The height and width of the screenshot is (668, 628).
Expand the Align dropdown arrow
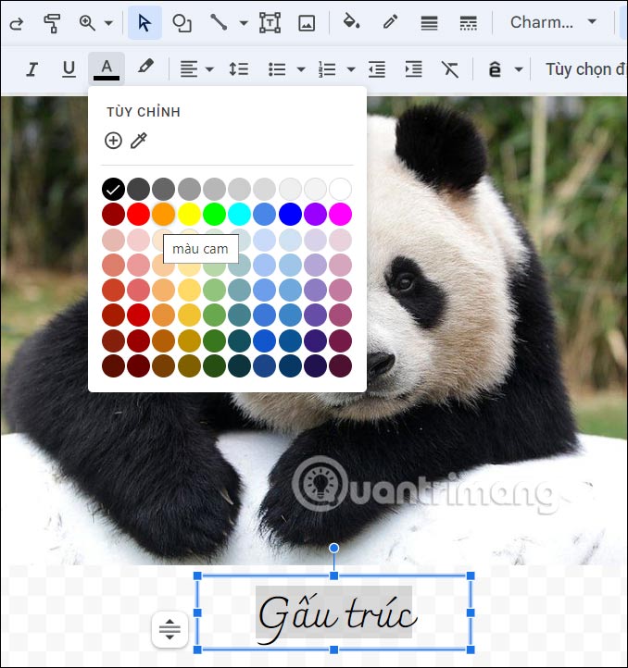point(209,69)
